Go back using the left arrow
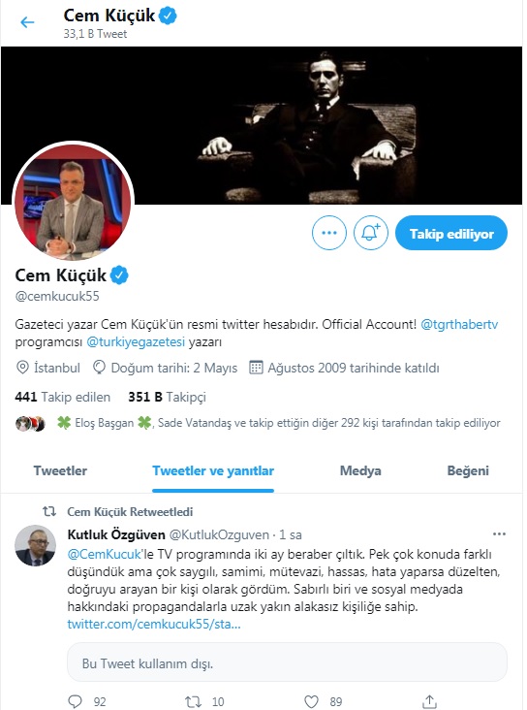Viewport: 527px width, 710px height. (27, 21)
